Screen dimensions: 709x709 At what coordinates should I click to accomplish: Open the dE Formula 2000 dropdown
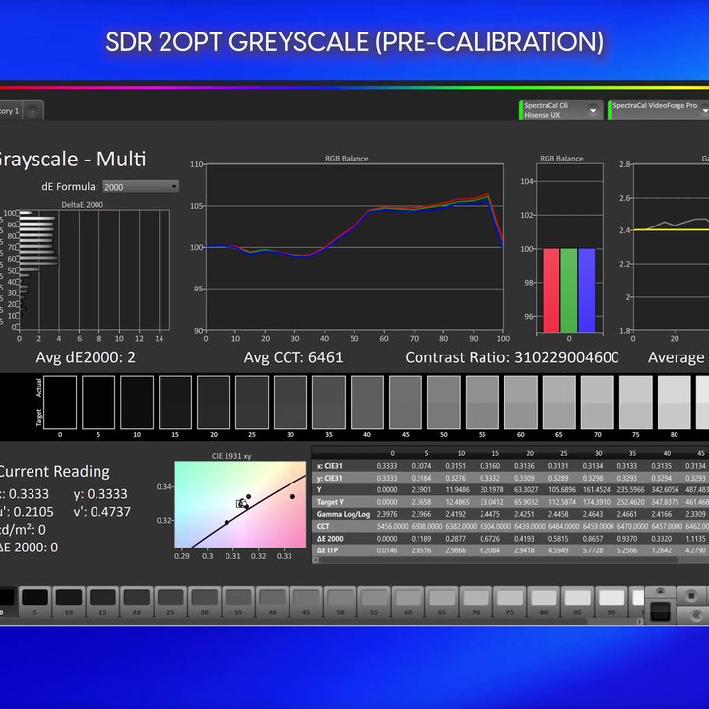pos(141,187)
